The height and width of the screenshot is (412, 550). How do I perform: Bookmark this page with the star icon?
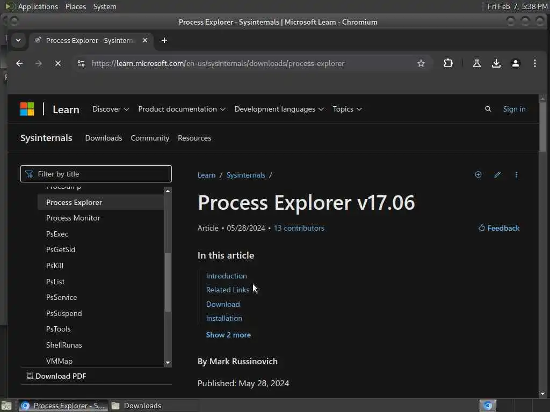tap(421, 63)
